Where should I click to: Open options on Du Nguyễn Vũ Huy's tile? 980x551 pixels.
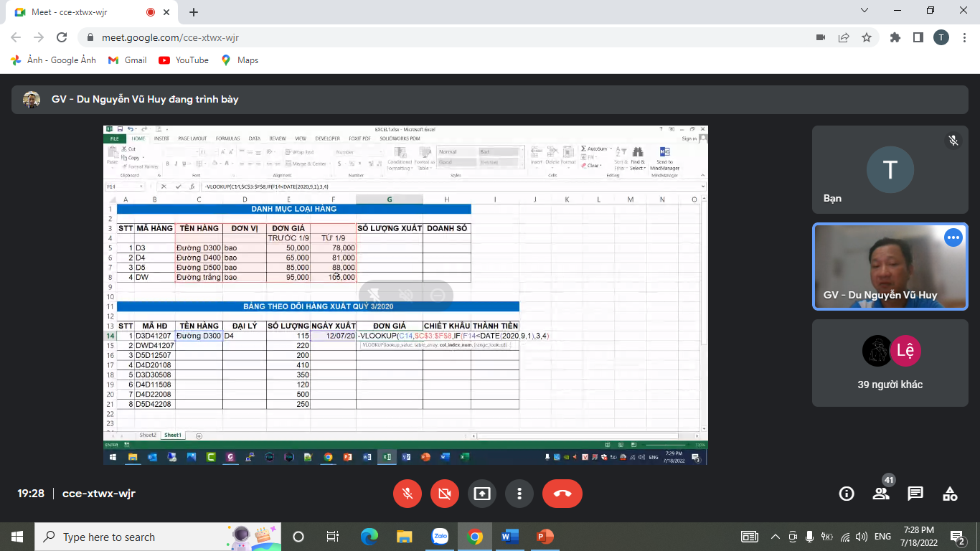pos(953,237)
